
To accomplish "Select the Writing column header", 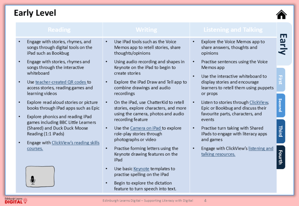I will click(146, 30).
